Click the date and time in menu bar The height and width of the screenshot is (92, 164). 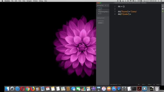coord(150,1)
